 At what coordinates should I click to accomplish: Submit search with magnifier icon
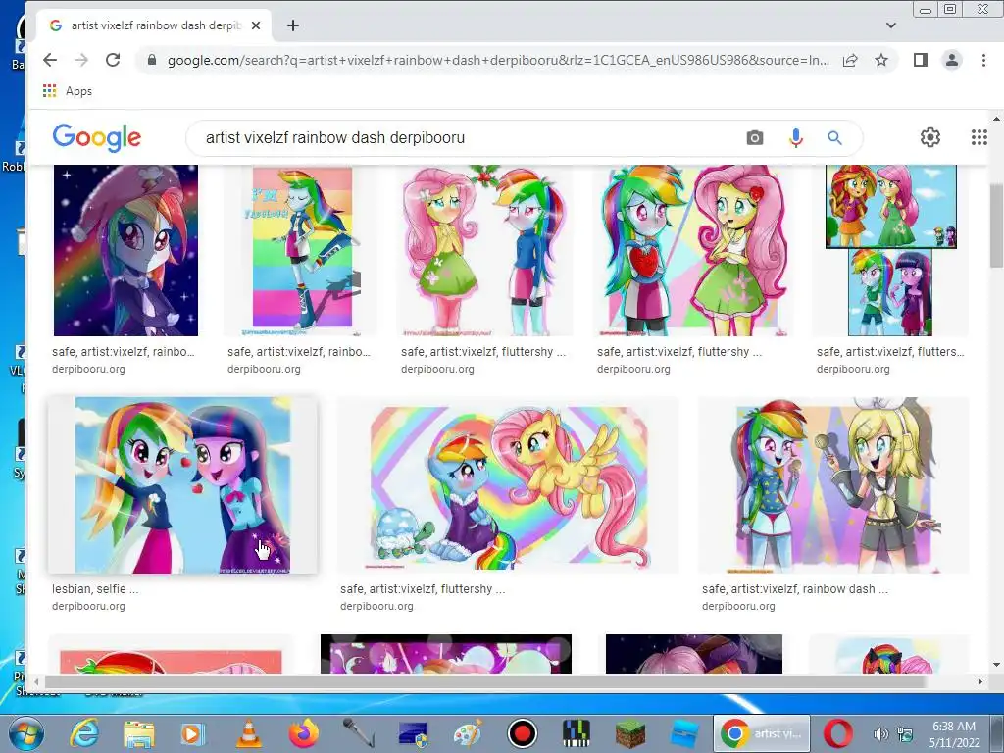tap(834, 137)
